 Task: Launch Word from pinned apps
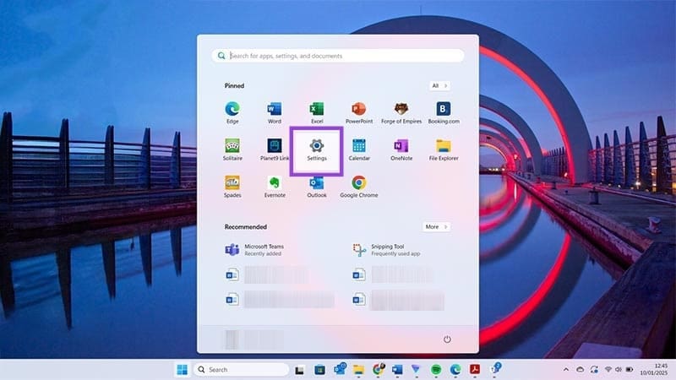pos(274,113)
